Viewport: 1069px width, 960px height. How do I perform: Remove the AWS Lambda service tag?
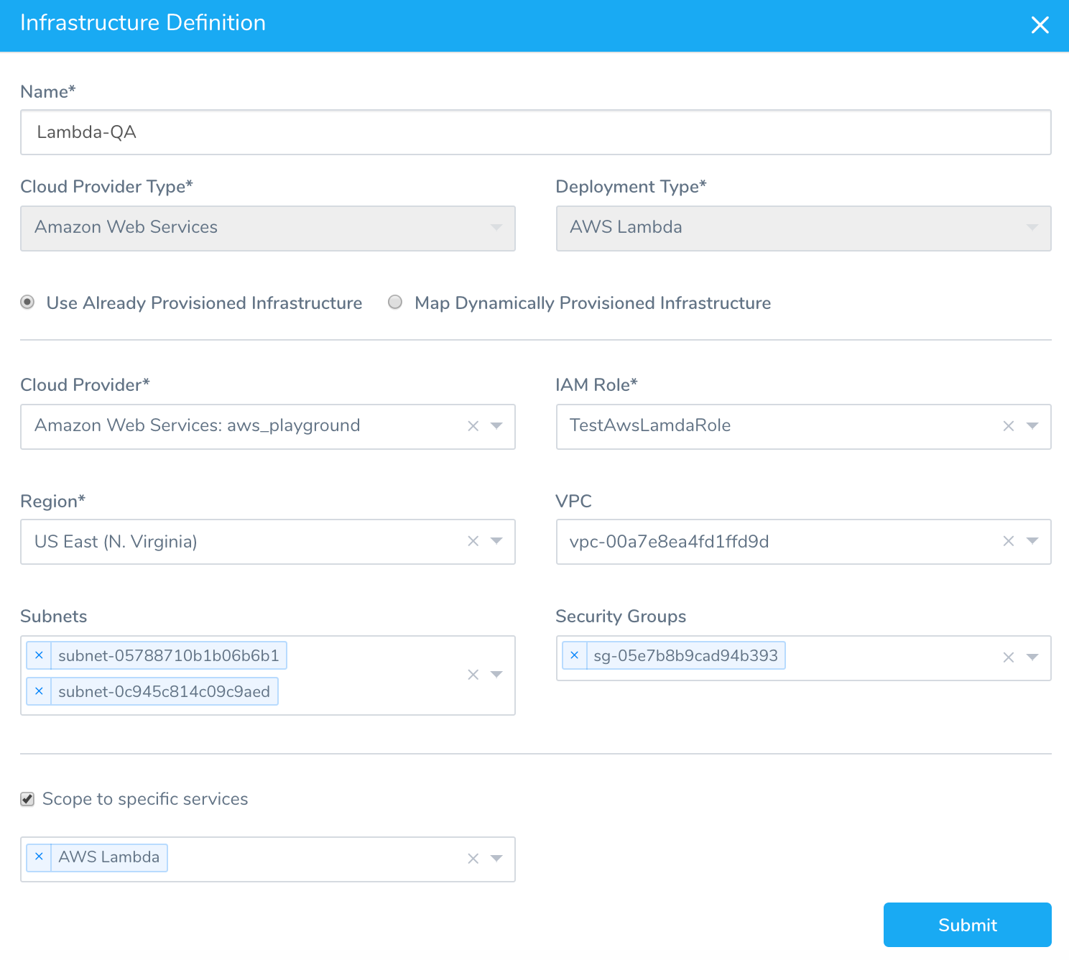tap(39, 857)
